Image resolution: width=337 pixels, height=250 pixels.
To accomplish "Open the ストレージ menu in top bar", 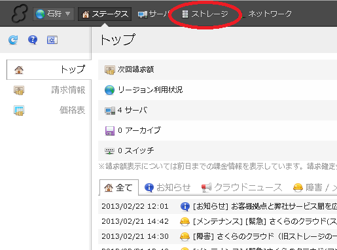I will (x=205, y=14).
